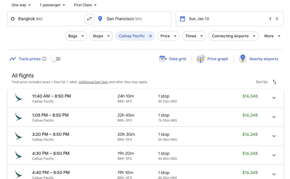290x179 pixels.
Task: Remove the Cathay Pacific airline filter
Action: tap(151, 36)
